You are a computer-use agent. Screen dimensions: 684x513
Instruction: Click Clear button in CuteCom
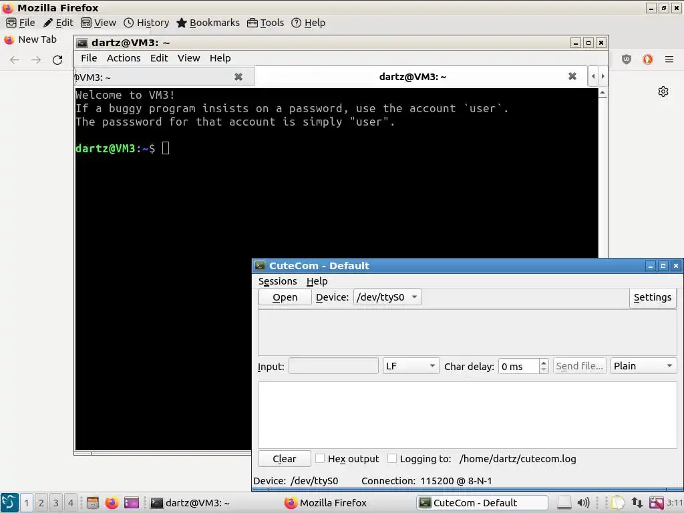click(x=285, y=459)
